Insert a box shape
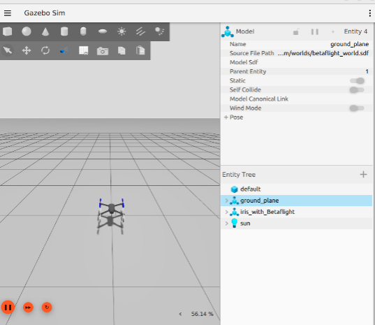This screenshot has width=375, height=325. coord(8,31)
